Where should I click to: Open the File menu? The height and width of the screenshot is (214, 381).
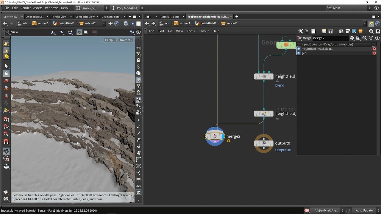point(7,8)
